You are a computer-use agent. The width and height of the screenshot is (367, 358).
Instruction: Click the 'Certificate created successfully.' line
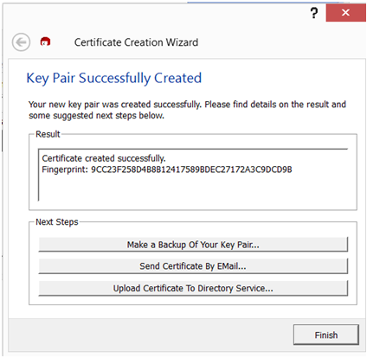tap(104, 158)
